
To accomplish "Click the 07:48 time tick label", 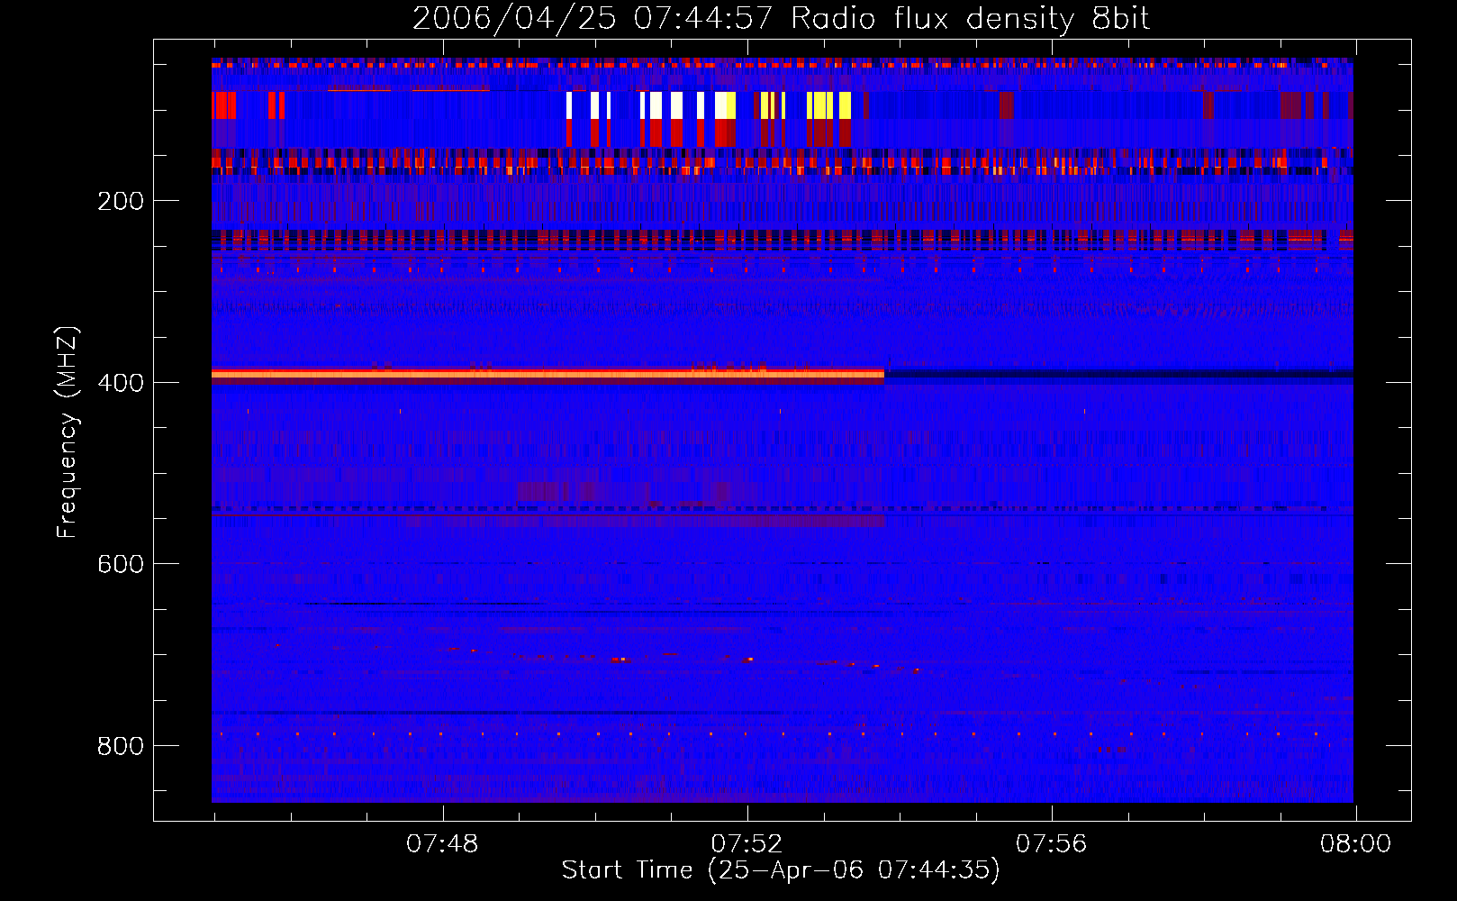I will [x=442, y=844].
